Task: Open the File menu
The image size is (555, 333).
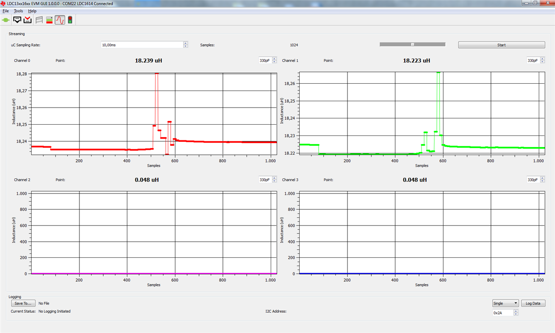Action: tap(6, 11)
